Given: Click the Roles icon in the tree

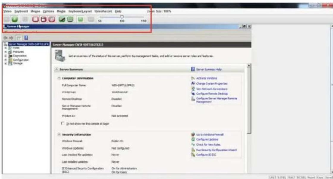Looking at the screenshot, I should [10, 48].
